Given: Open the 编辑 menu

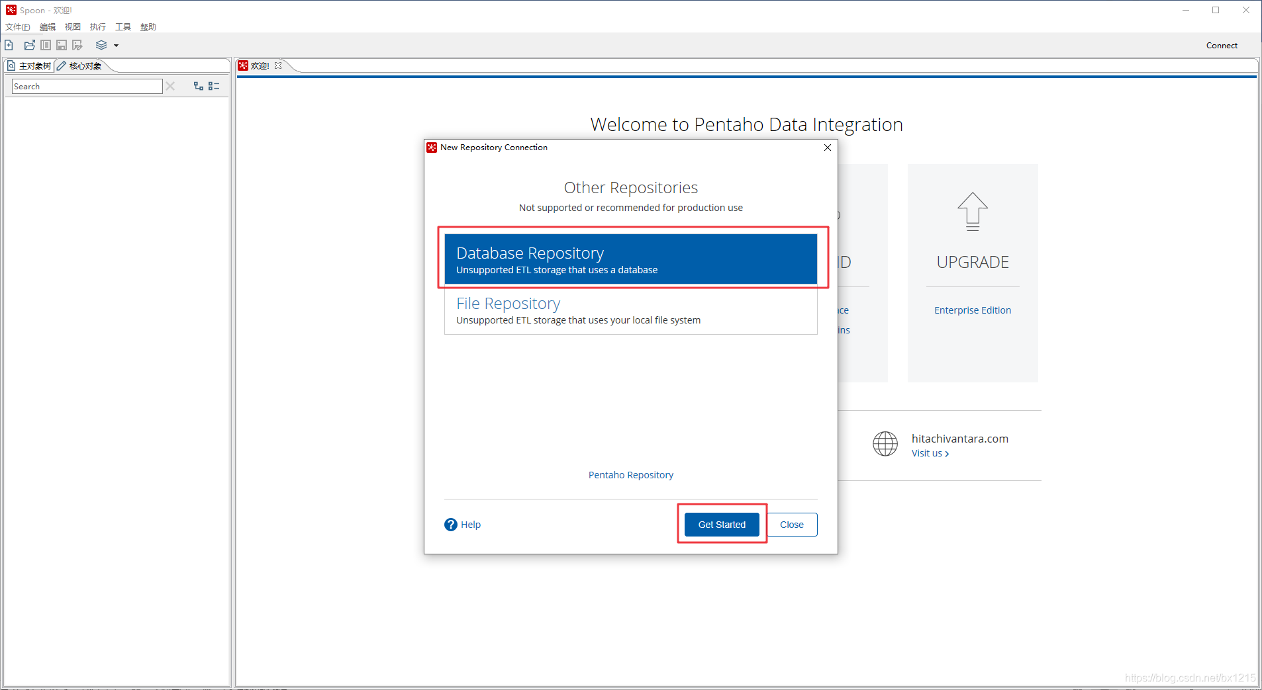Looking at the screenshot, I should (x=48, y=27).
